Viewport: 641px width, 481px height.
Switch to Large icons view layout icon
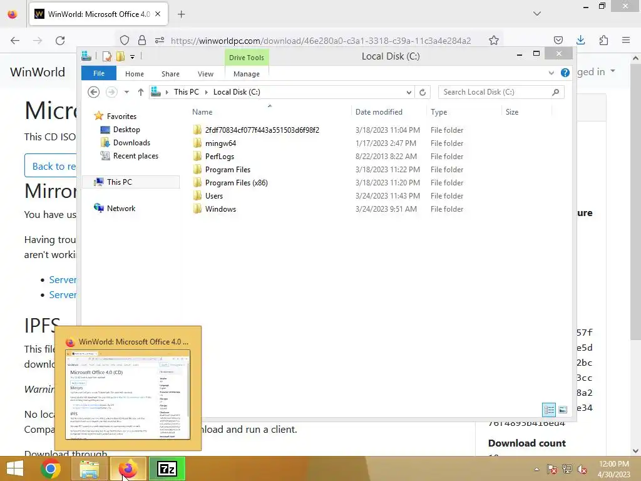[x=563, y=410]
